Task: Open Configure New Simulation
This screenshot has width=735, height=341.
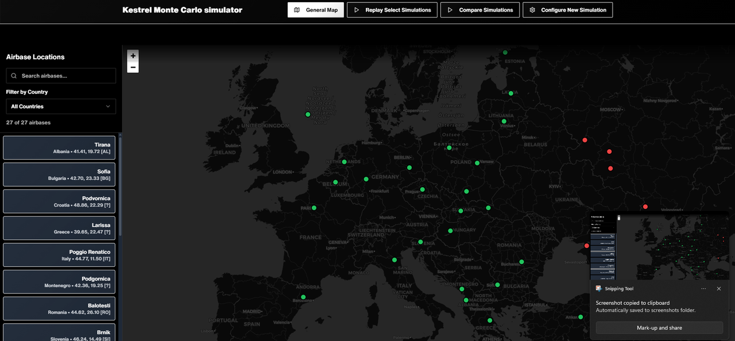Action: [x=567, y=10]
